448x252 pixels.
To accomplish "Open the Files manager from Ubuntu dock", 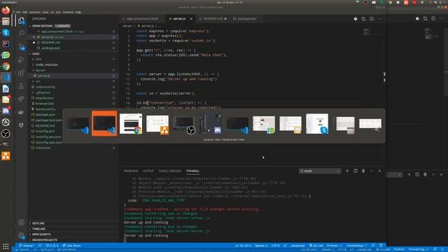I will [x=6, y=22].
